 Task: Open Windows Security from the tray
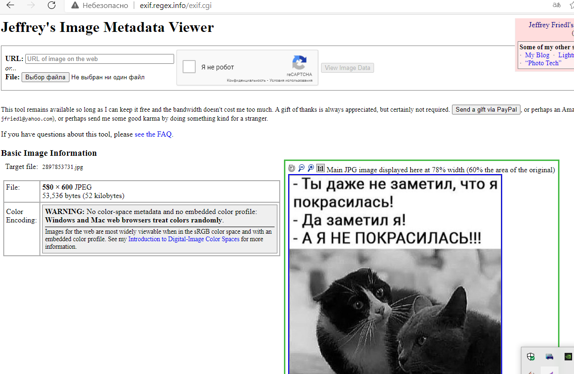click(x=531, y=357)
